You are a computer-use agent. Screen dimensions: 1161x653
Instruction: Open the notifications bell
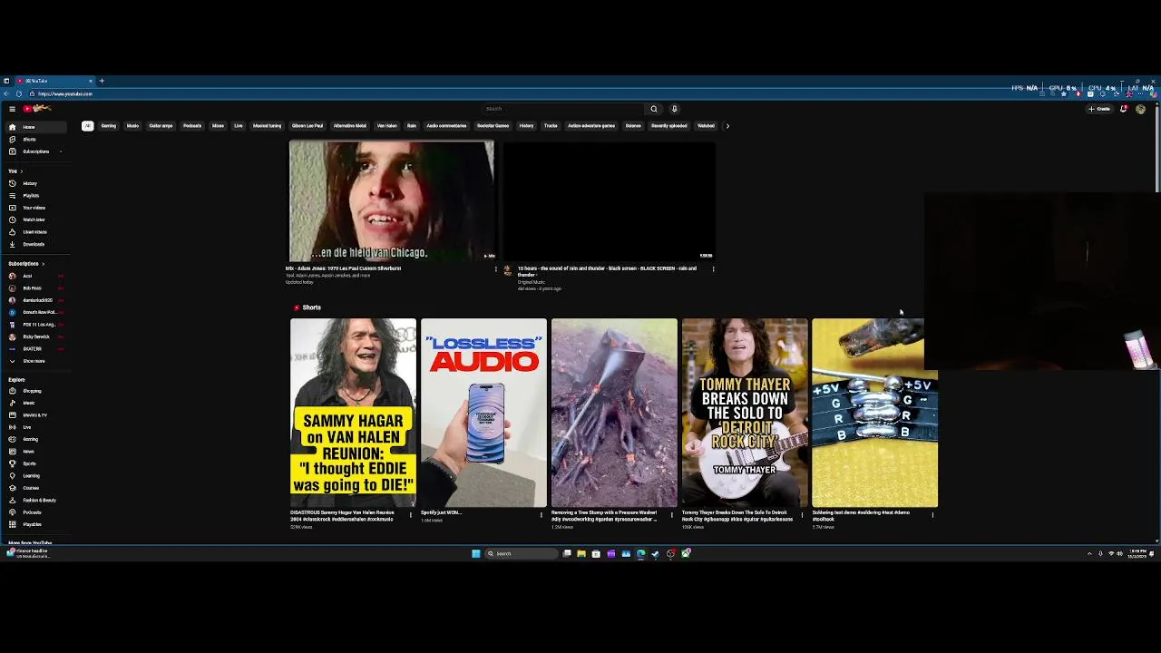click(x=1124, y=109)
